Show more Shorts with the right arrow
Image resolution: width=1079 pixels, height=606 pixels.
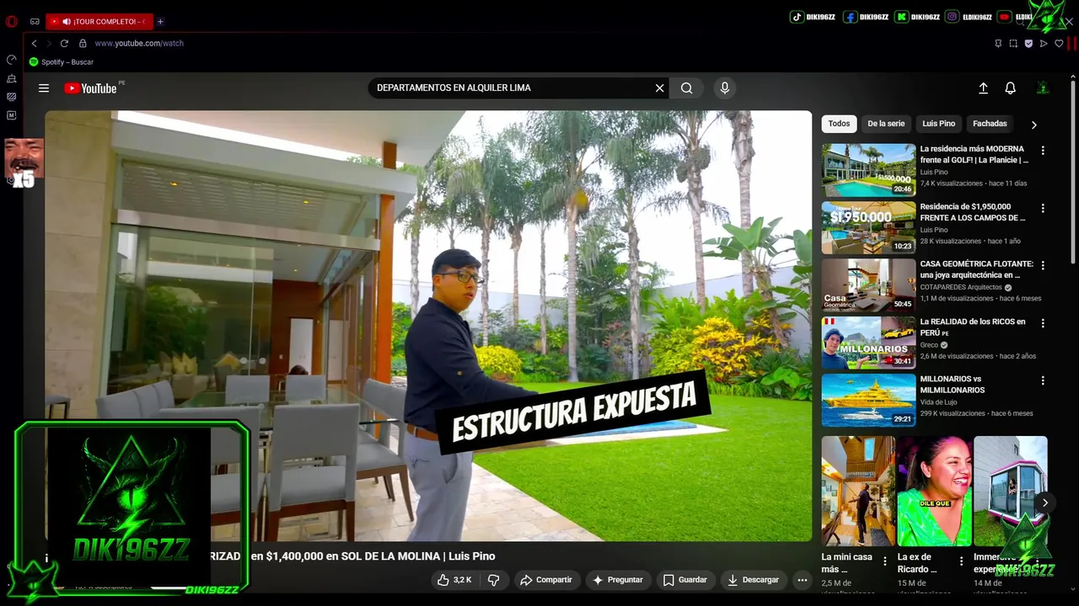1044,502
